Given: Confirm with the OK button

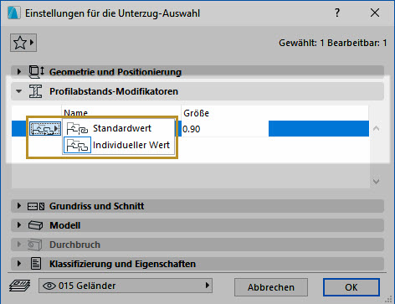Looking at the screenshot, I should (x=351, y=287).
